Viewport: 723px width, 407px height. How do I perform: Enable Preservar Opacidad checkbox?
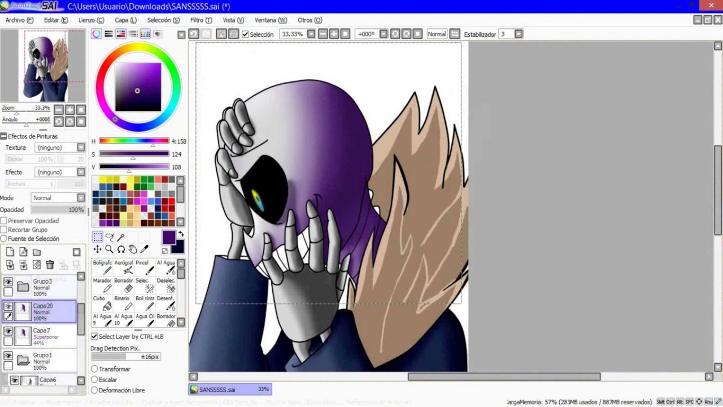pos(4,221)
